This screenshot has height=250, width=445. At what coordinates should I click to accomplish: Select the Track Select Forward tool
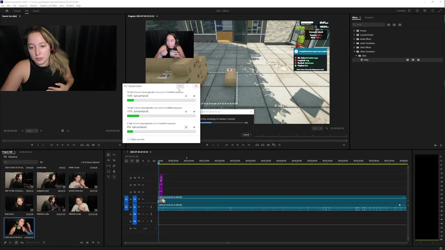(114, 155)
